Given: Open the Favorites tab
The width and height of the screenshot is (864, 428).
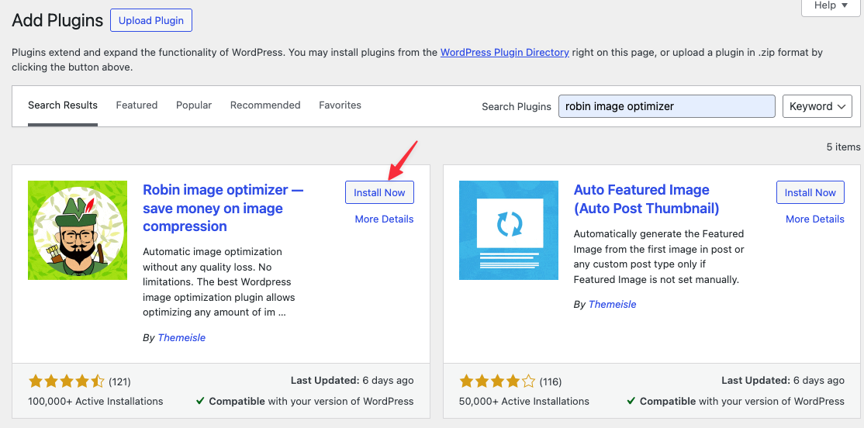Looking at the screenshot, I should tap(340, 105).
